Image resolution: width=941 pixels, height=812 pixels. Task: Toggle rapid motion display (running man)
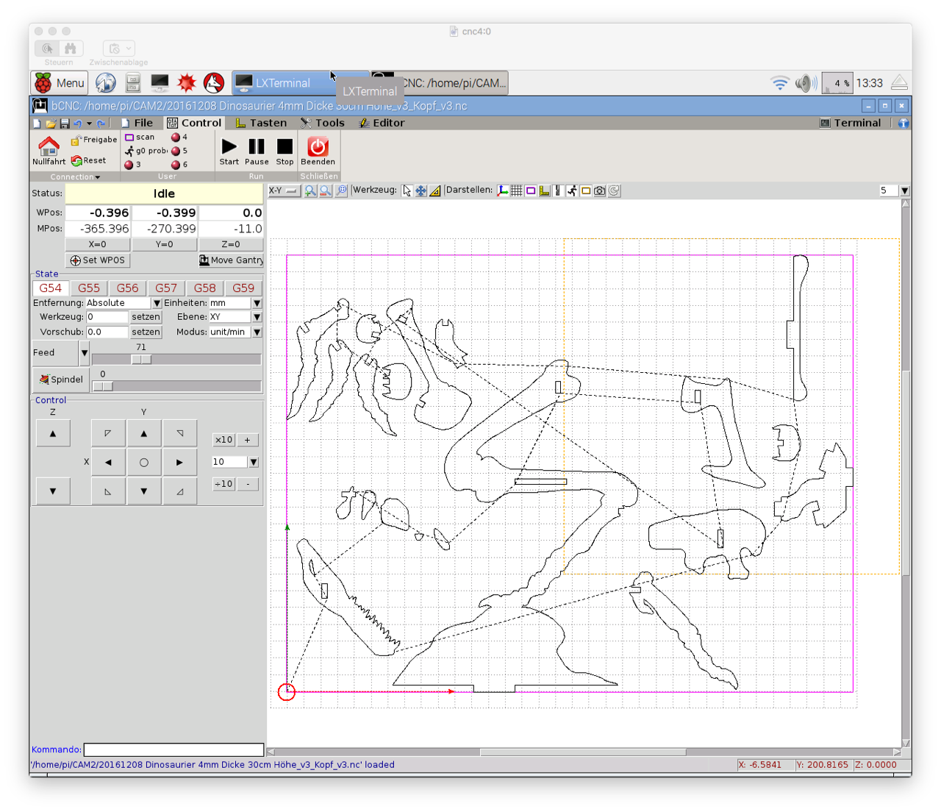point(572,190)
